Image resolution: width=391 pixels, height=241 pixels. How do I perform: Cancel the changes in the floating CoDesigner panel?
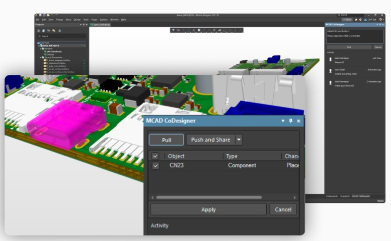(283, 209)
